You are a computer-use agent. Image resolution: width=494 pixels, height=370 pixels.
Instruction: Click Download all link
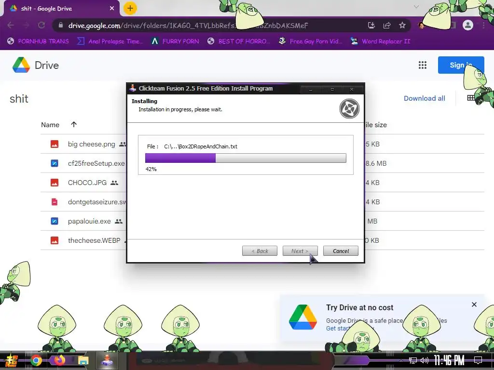coord(425,98)
